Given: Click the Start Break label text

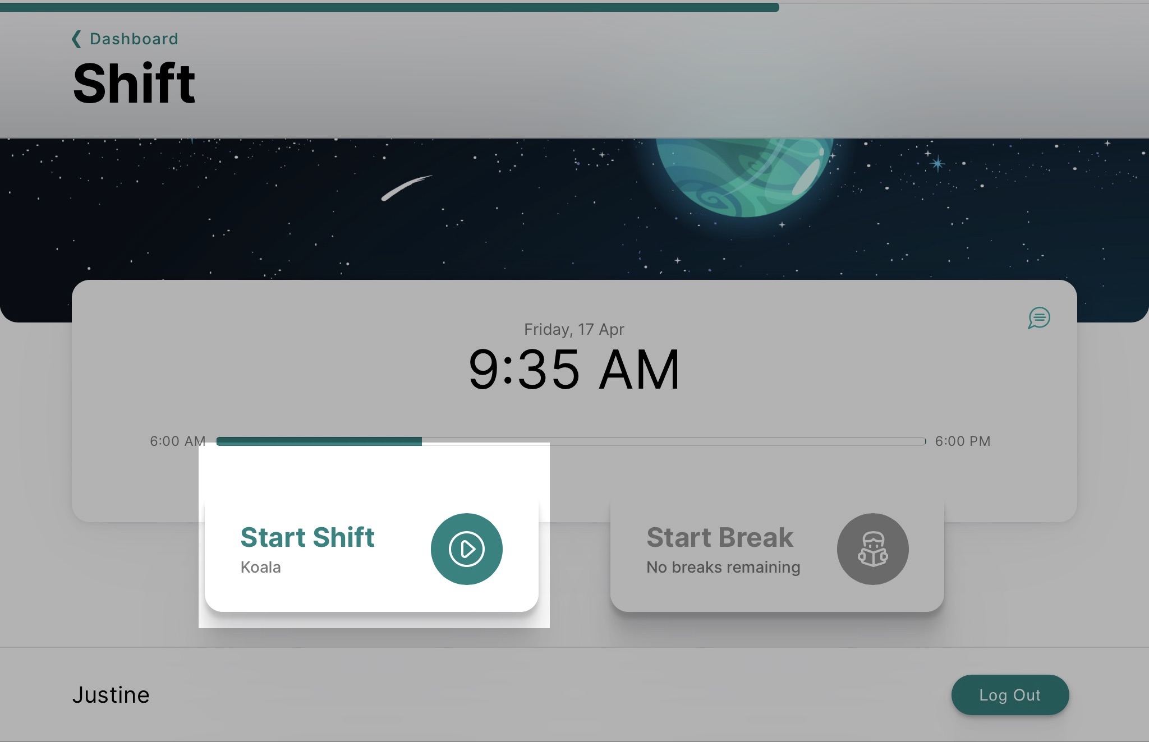Looking at the screenshot, I should tap(720, 537).
